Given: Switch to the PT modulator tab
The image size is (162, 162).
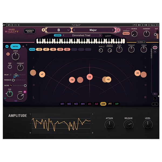Looking at the screenshot, I should coord(110,104).
